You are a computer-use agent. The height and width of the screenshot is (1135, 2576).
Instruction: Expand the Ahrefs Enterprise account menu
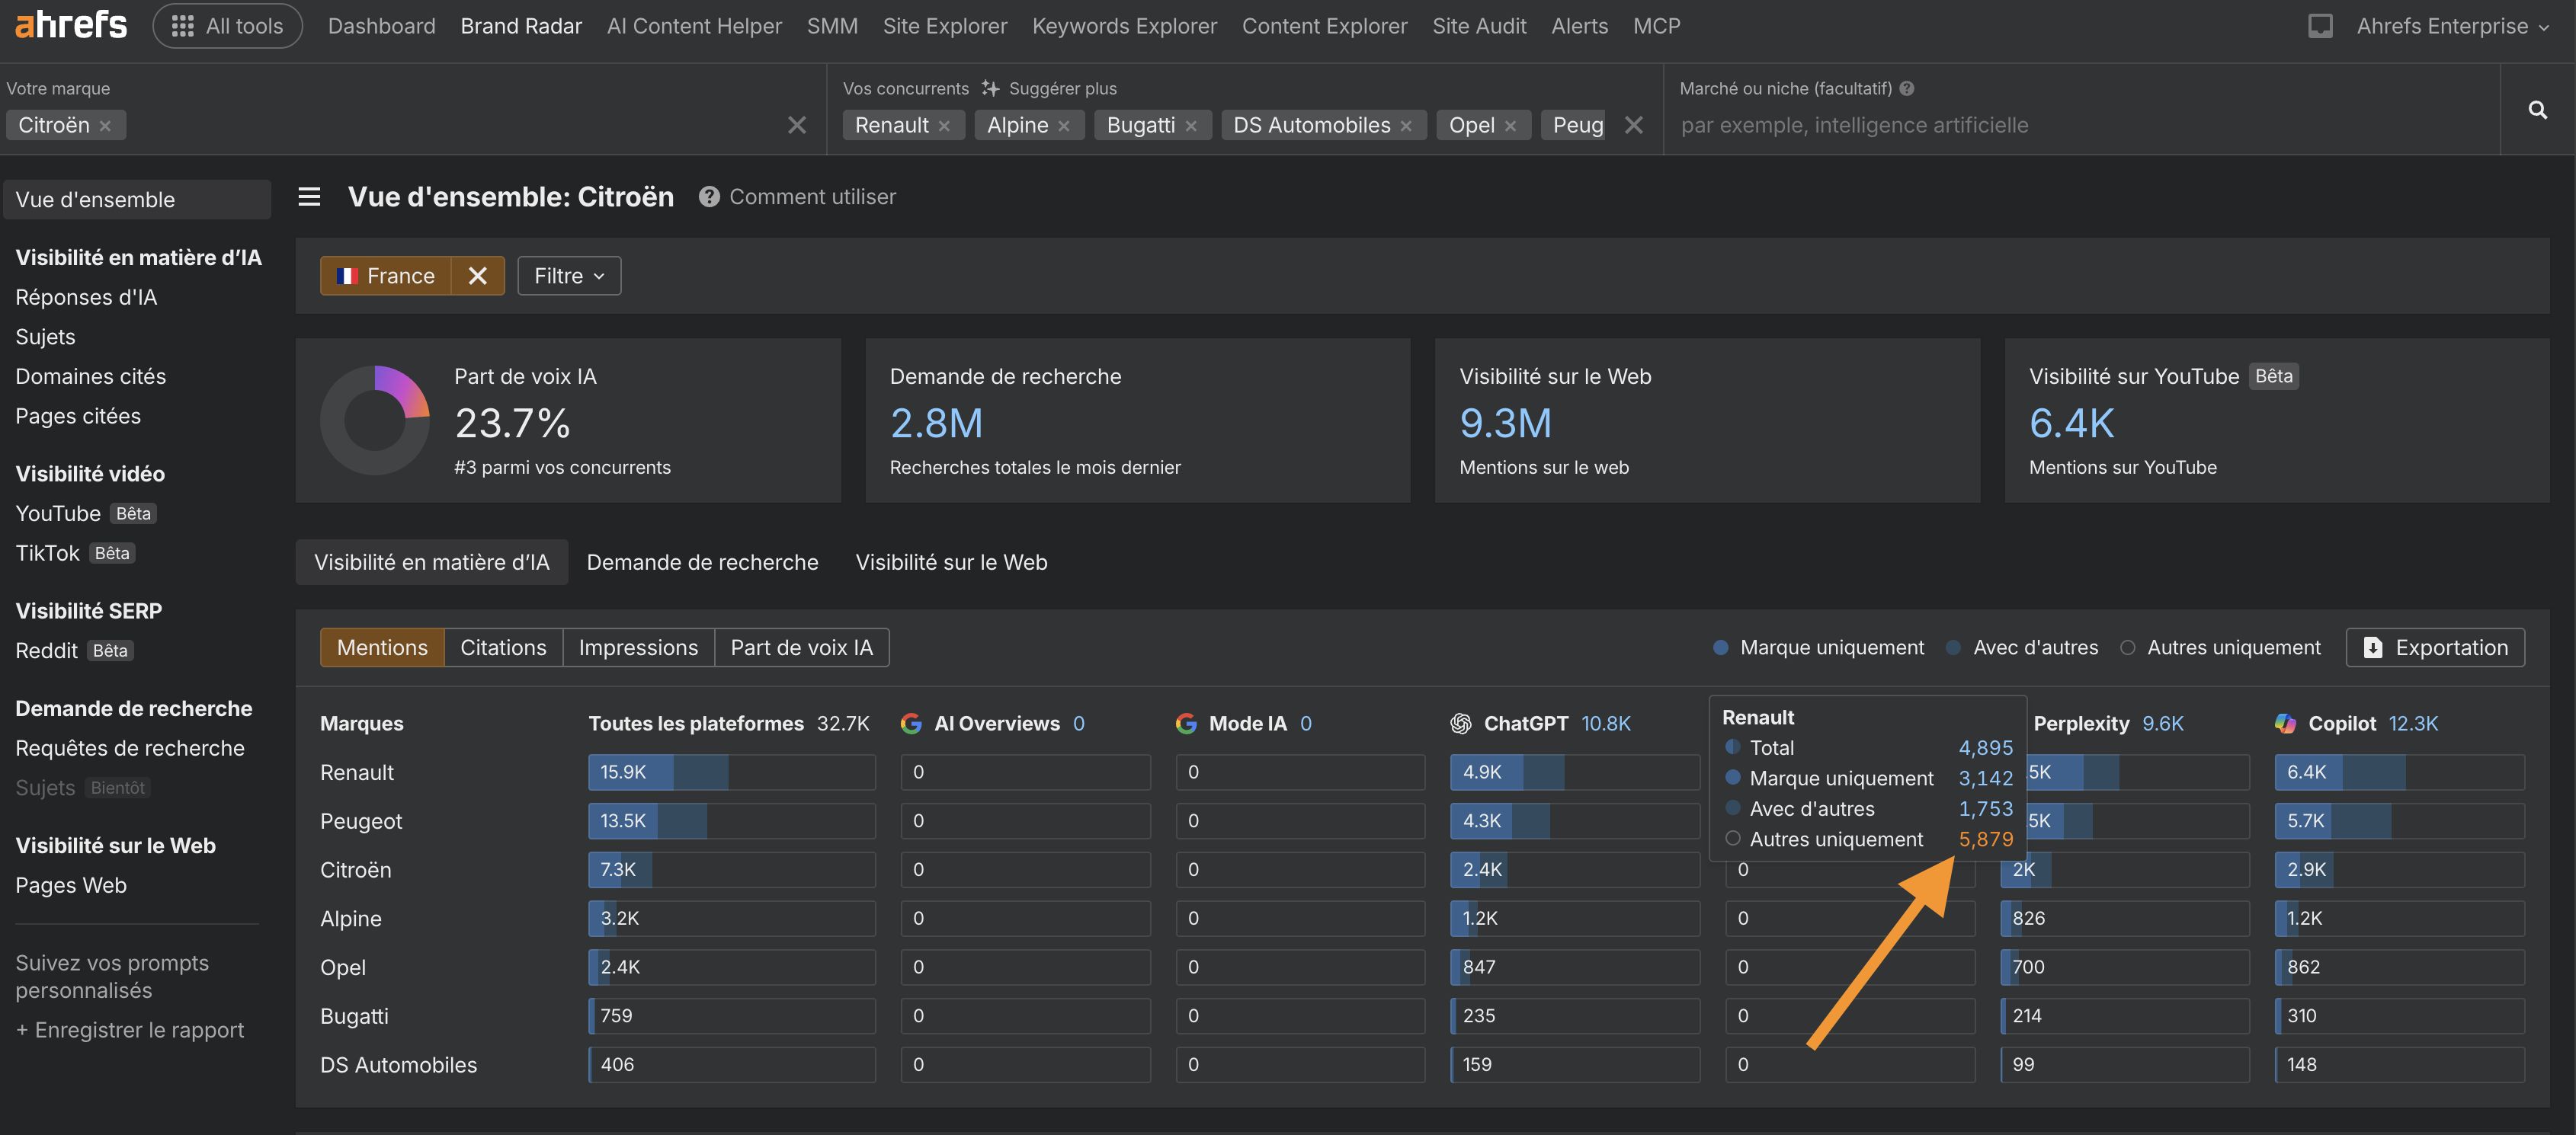pos(2452,26)
